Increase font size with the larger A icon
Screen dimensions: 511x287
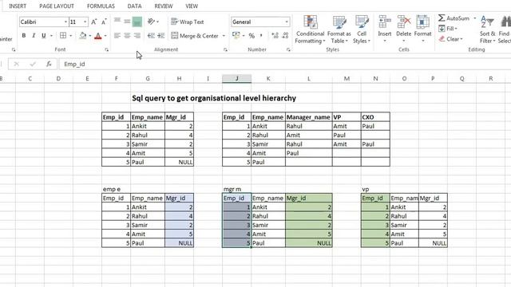pyautogui.click(x=94, y=22)
